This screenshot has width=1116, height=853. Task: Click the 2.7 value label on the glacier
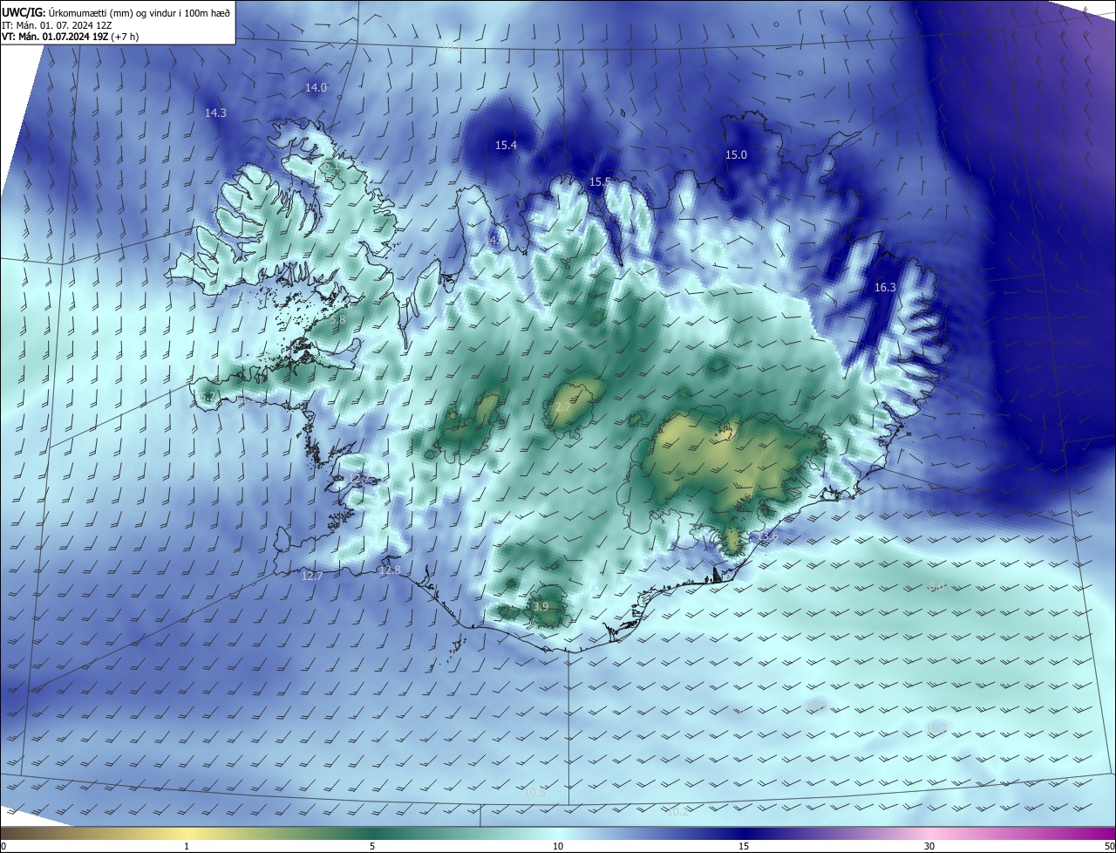[563, 407]
